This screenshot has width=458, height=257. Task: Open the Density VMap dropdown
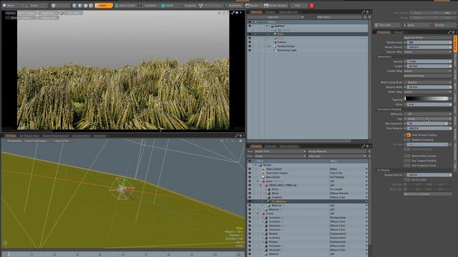[x=428, y=52]
